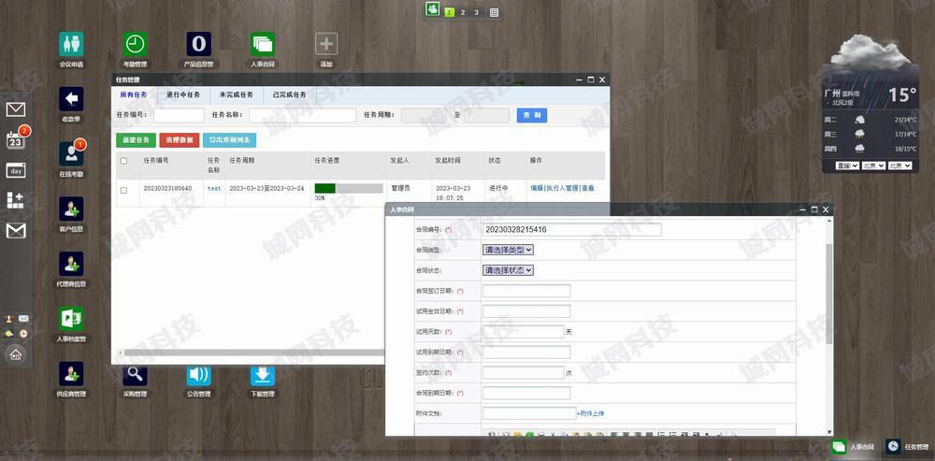Open the 下载管理 download icon
Screen dimensions: 935x461
point(263,375)
